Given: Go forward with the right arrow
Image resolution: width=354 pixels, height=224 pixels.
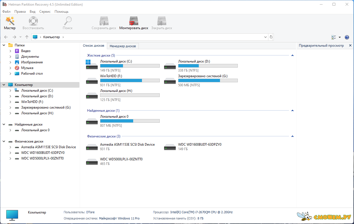Looking at the screenshot, I should [x=14, y=37].
